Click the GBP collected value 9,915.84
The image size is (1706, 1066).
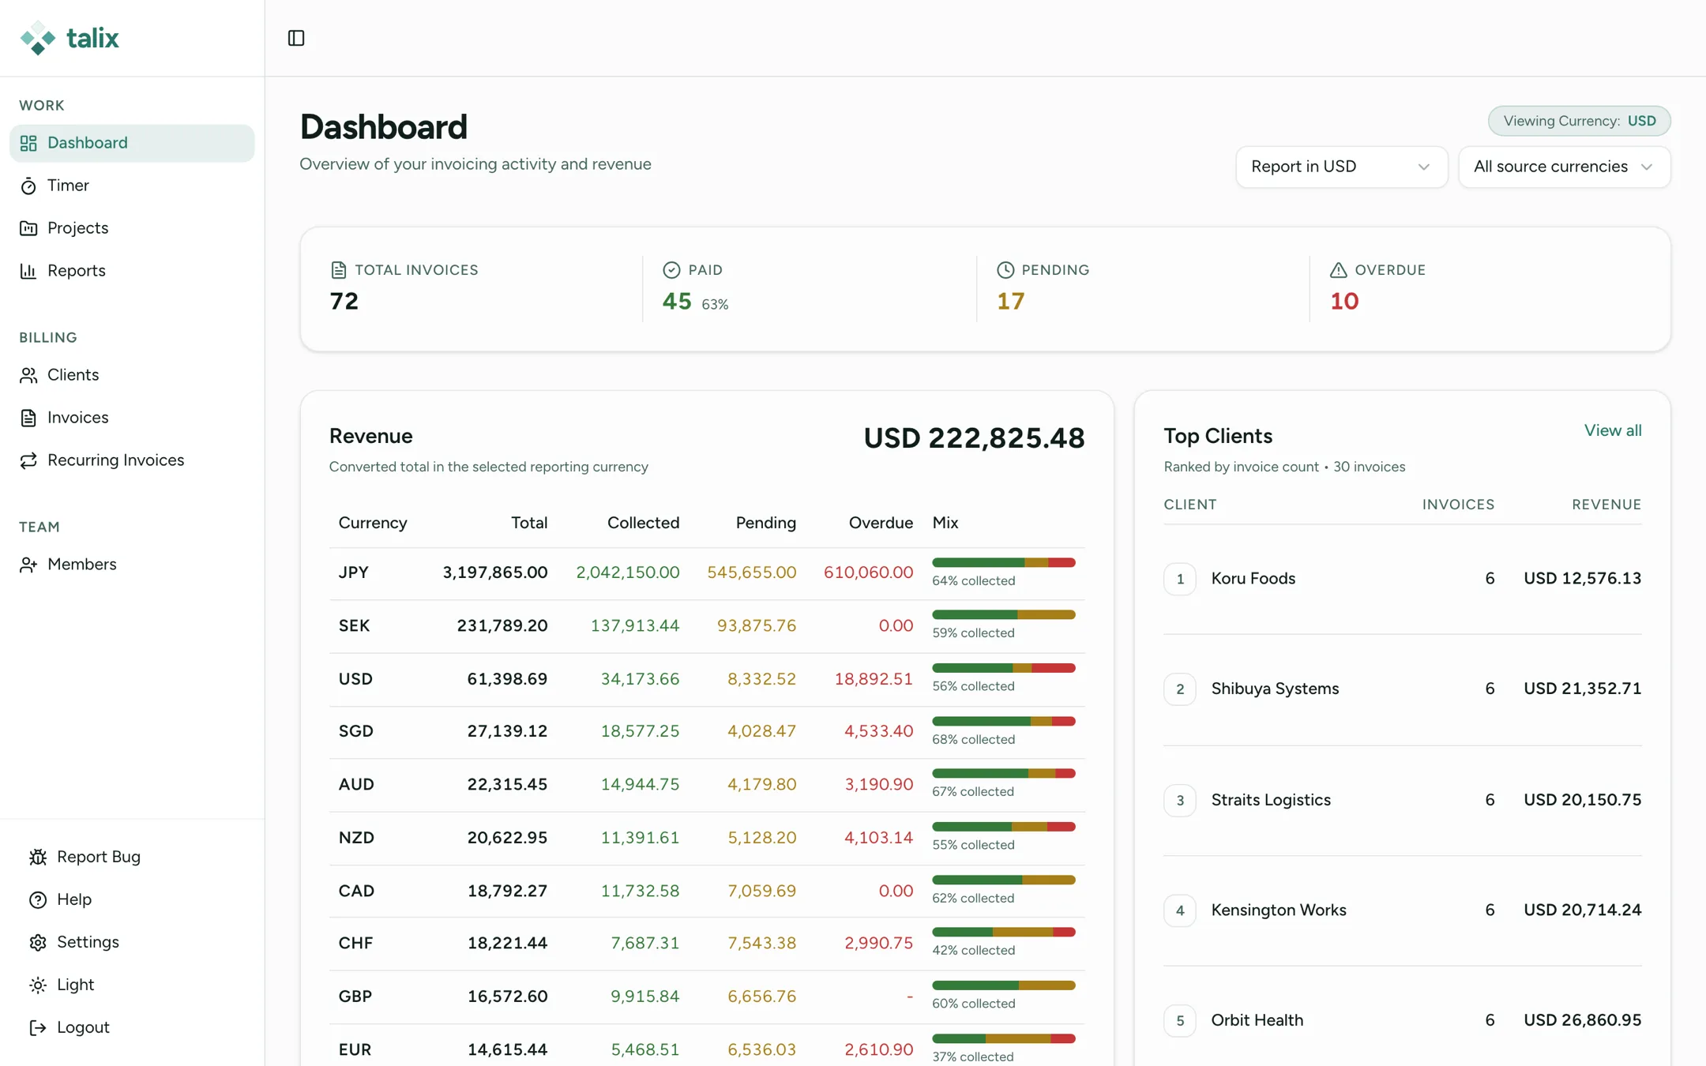[x=644, y=997]
